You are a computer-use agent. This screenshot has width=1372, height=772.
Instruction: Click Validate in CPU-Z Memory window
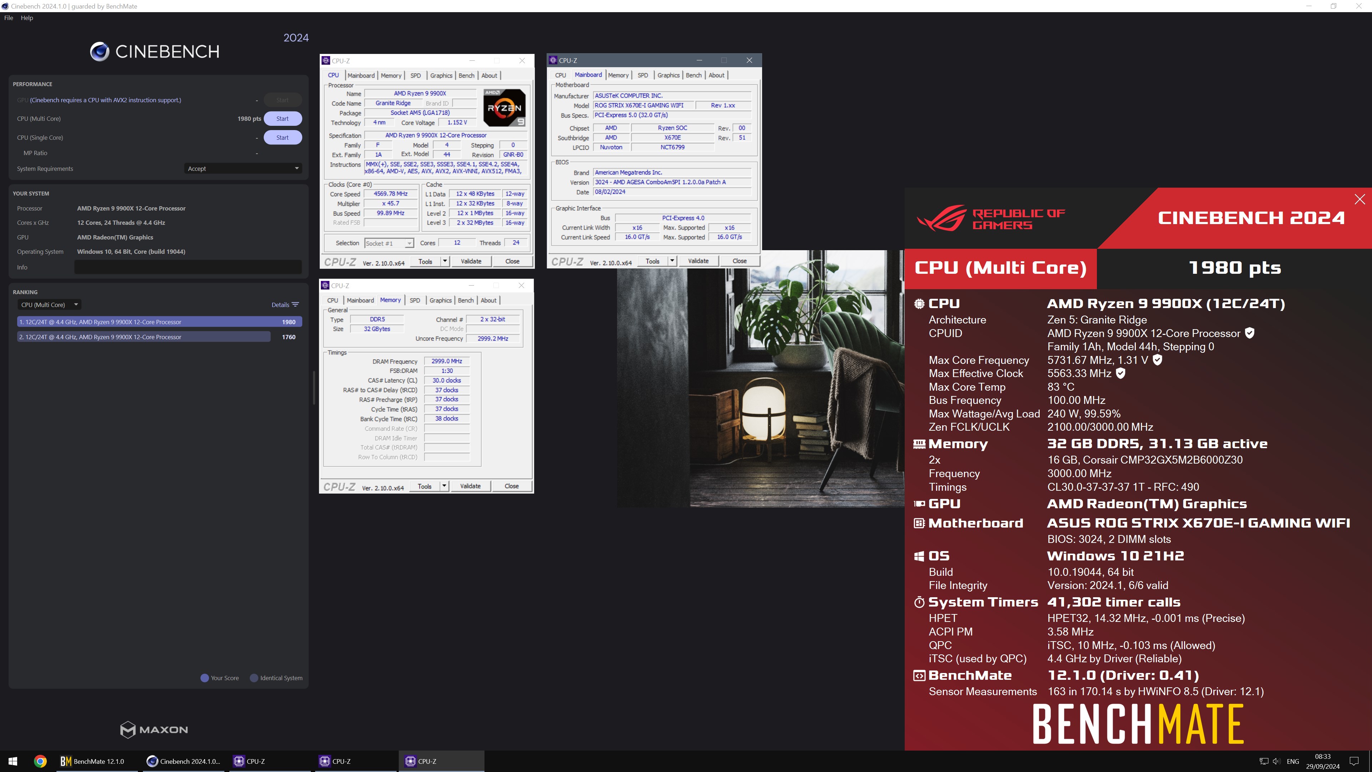[470, 486]
